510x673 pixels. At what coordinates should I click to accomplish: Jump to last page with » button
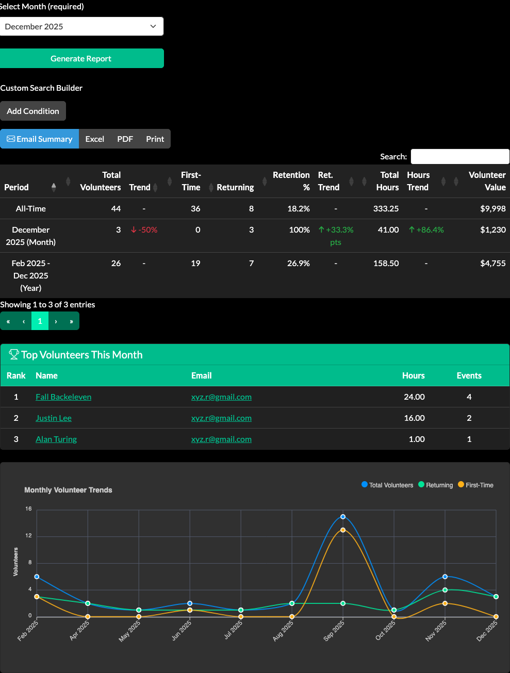click(71, 321)
